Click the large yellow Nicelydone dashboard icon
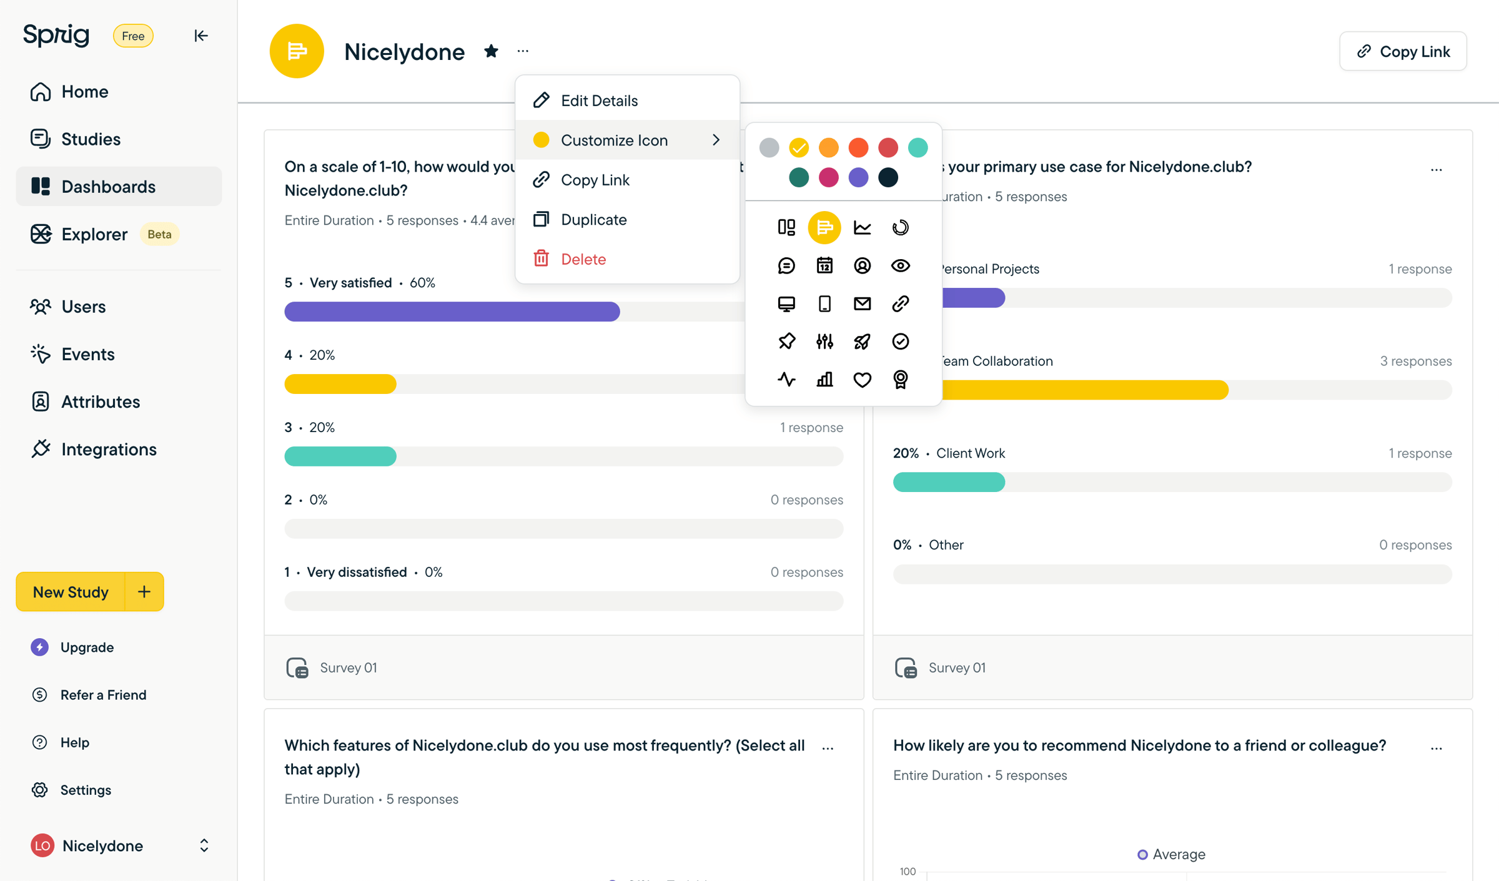 (x=297, y=51)
